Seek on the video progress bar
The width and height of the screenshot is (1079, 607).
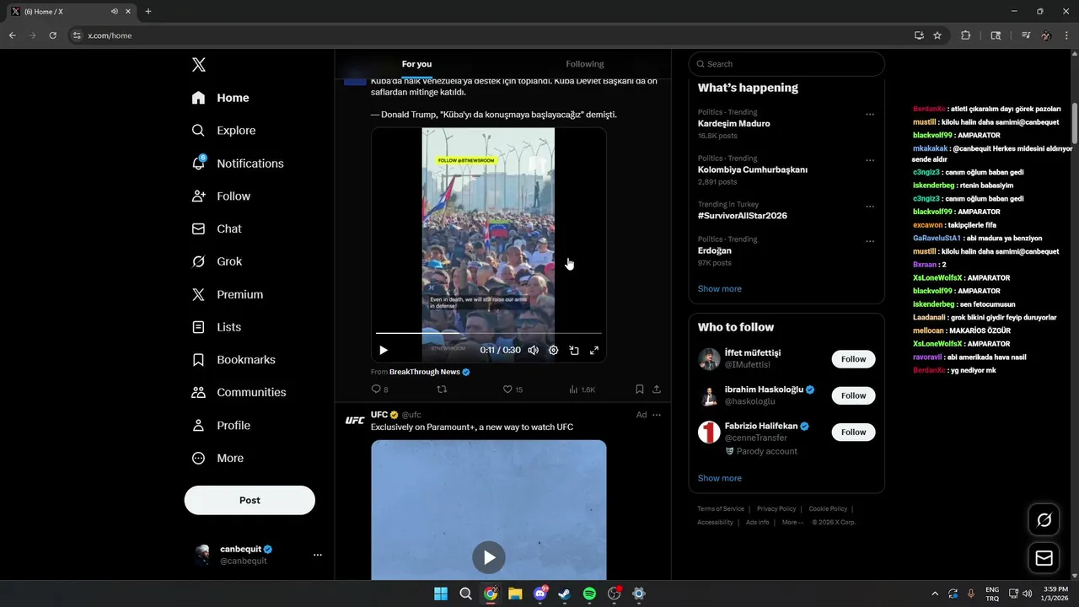pos(489,333)
